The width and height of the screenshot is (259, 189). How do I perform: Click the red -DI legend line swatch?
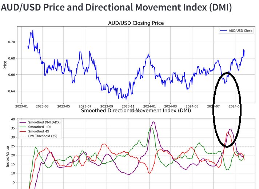coord(23,131)
